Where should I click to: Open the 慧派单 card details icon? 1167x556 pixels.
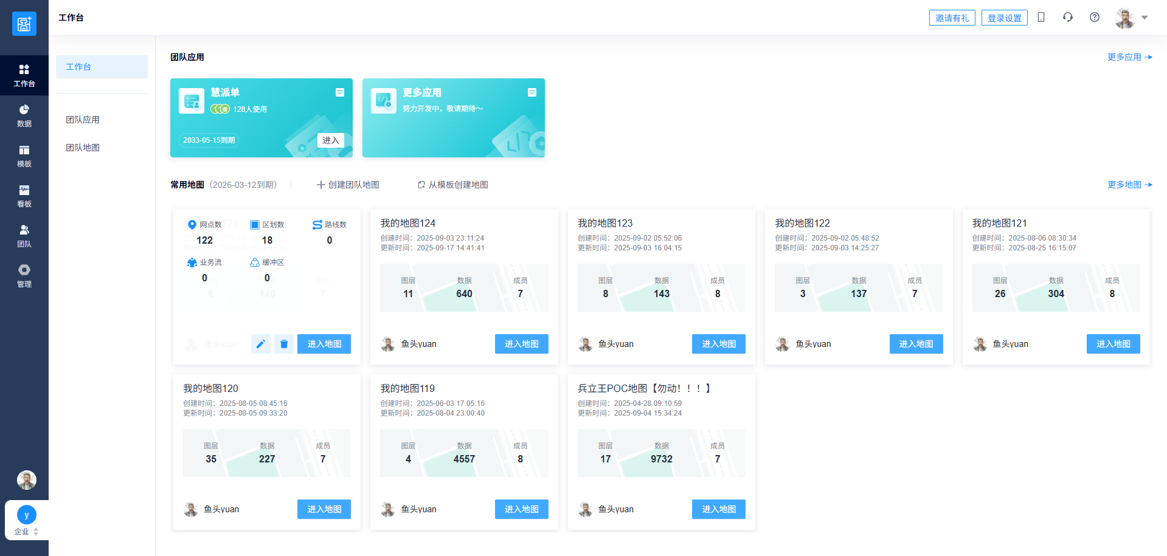(340, 92)
